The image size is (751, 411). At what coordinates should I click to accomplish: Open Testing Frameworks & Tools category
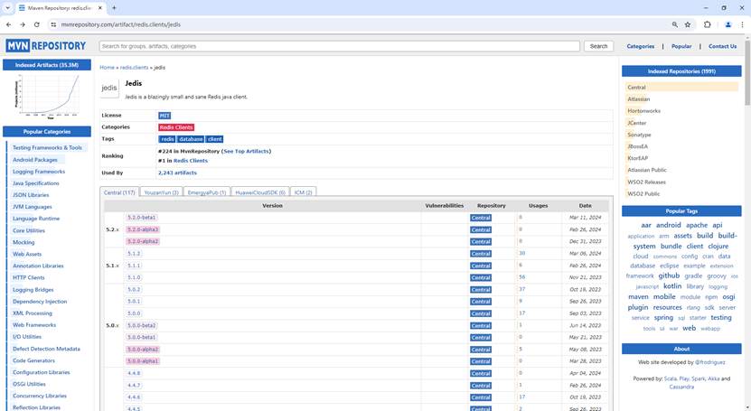[x=47, y=148]
